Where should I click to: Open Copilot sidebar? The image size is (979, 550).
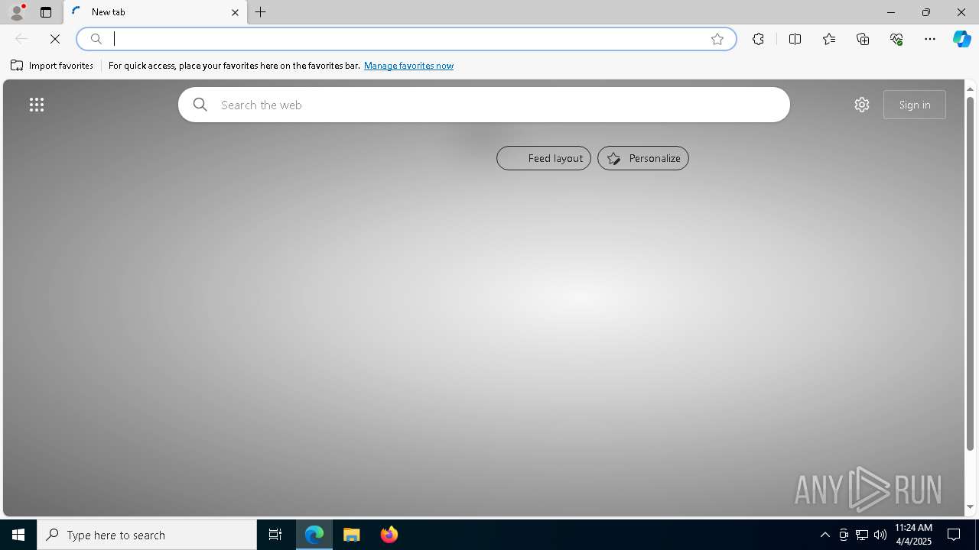pos(962,39)
